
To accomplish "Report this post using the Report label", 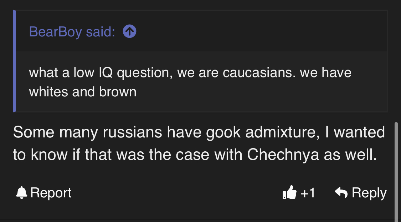I will (x=51, y=192).
